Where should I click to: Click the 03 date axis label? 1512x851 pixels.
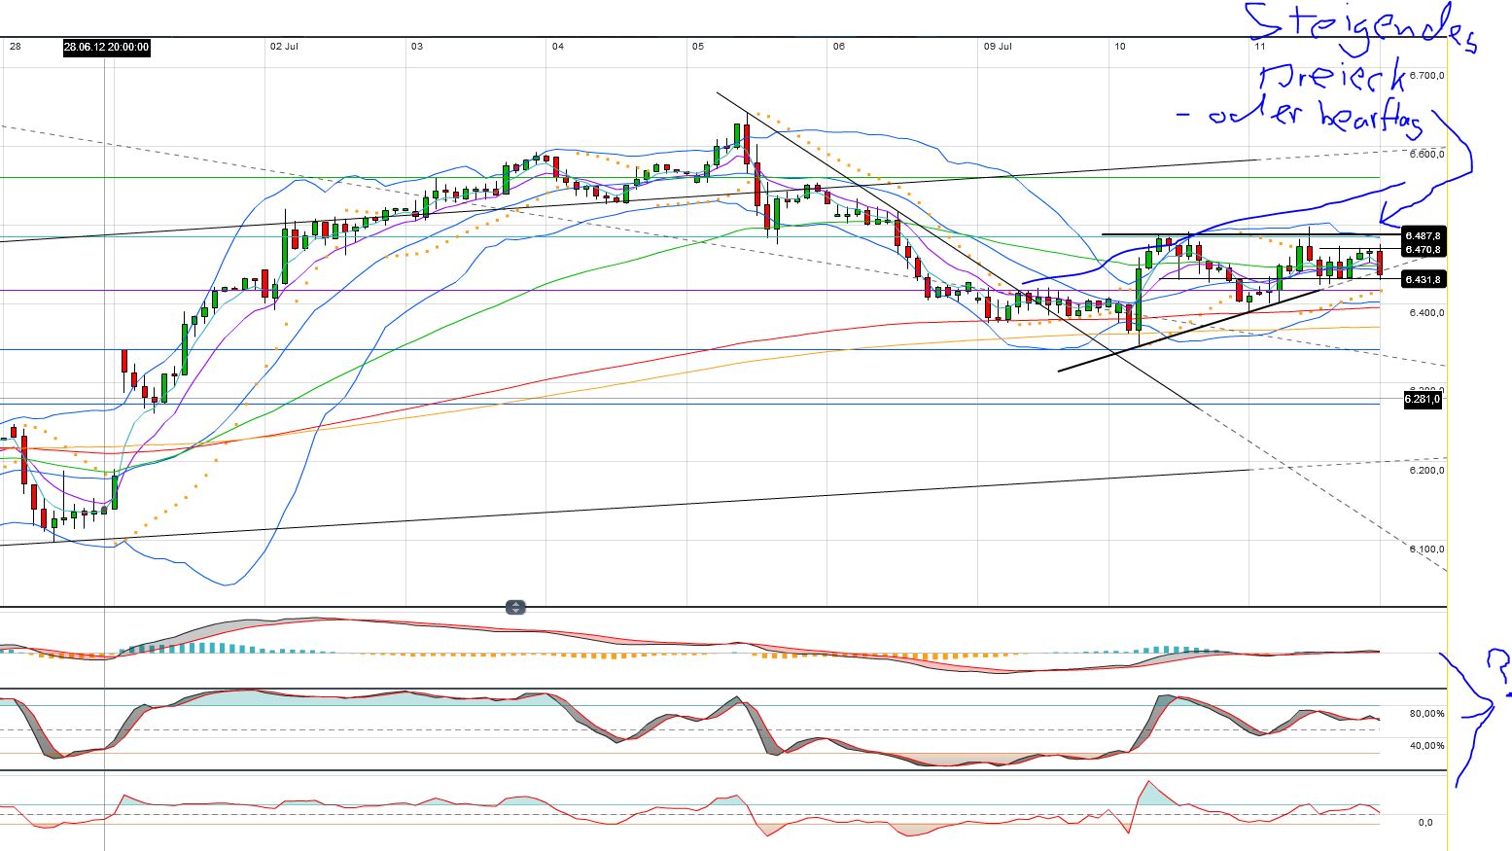coord(417,47)
